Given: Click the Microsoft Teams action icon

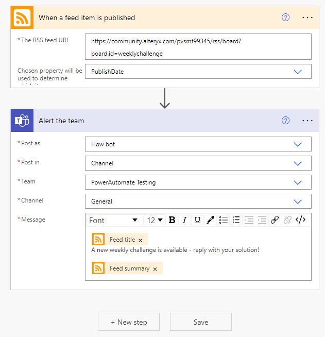Looking at the screenshot, I should click(22, 121).
